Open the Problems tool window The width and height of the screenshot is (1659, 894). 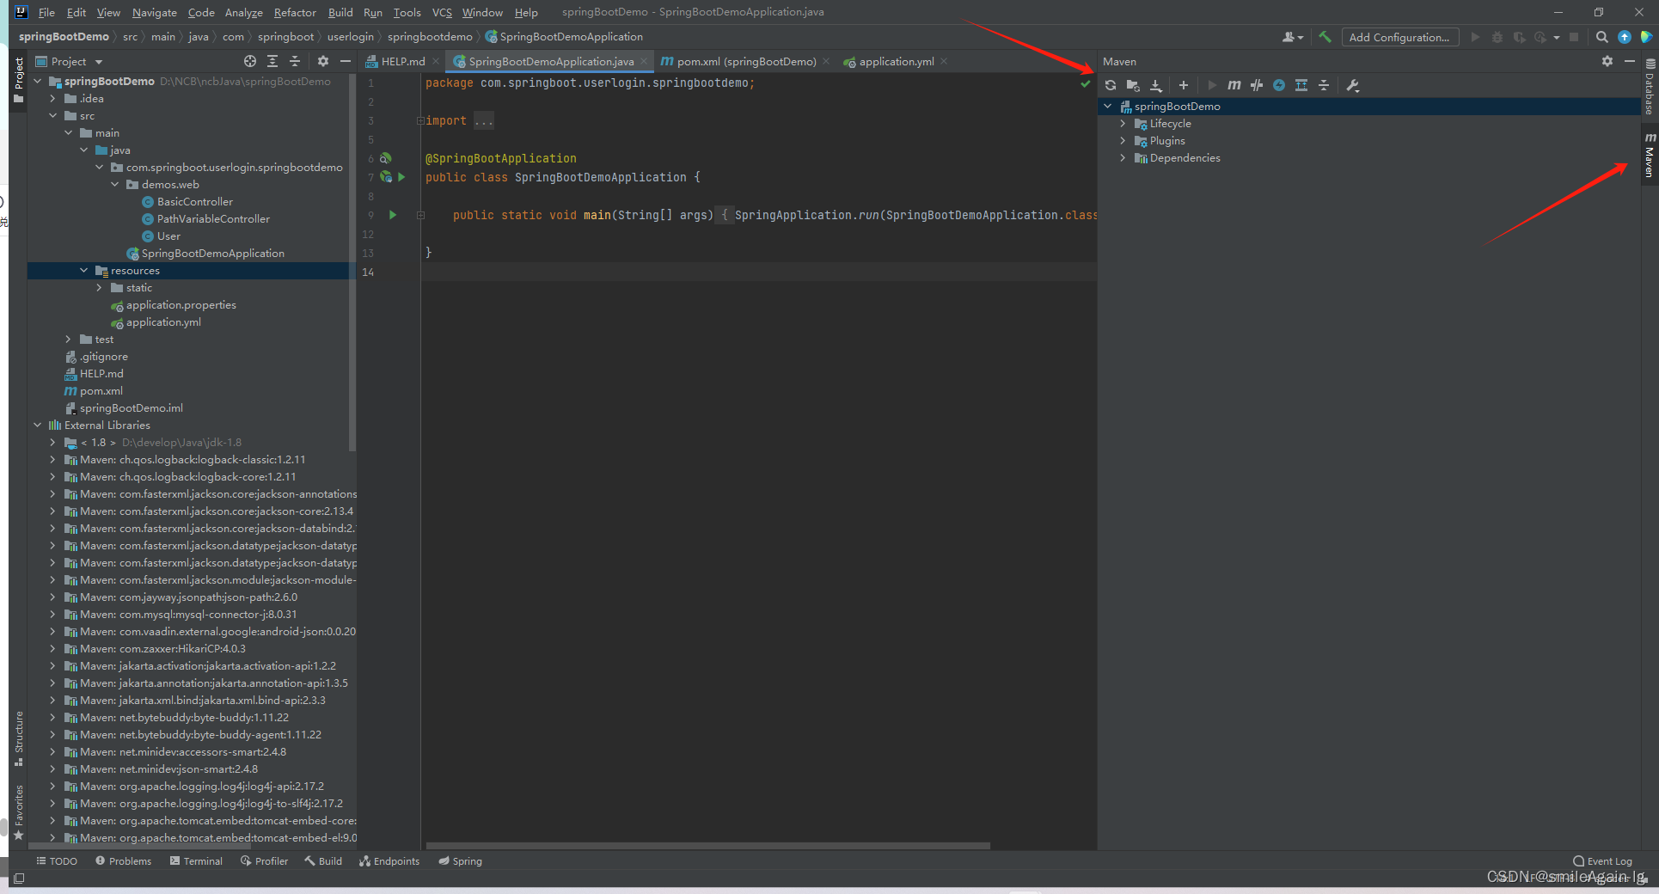coord(123,861)
